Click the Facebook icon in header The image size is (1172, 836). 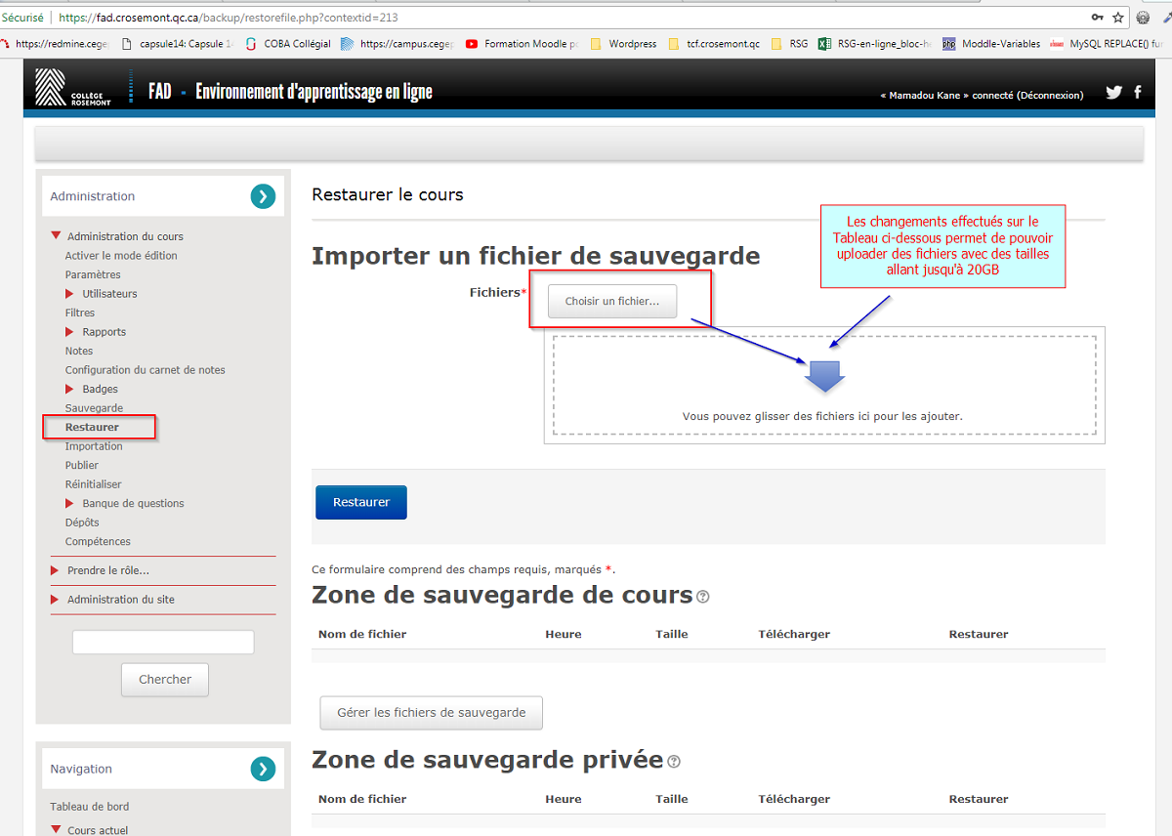coord(1138,92)
